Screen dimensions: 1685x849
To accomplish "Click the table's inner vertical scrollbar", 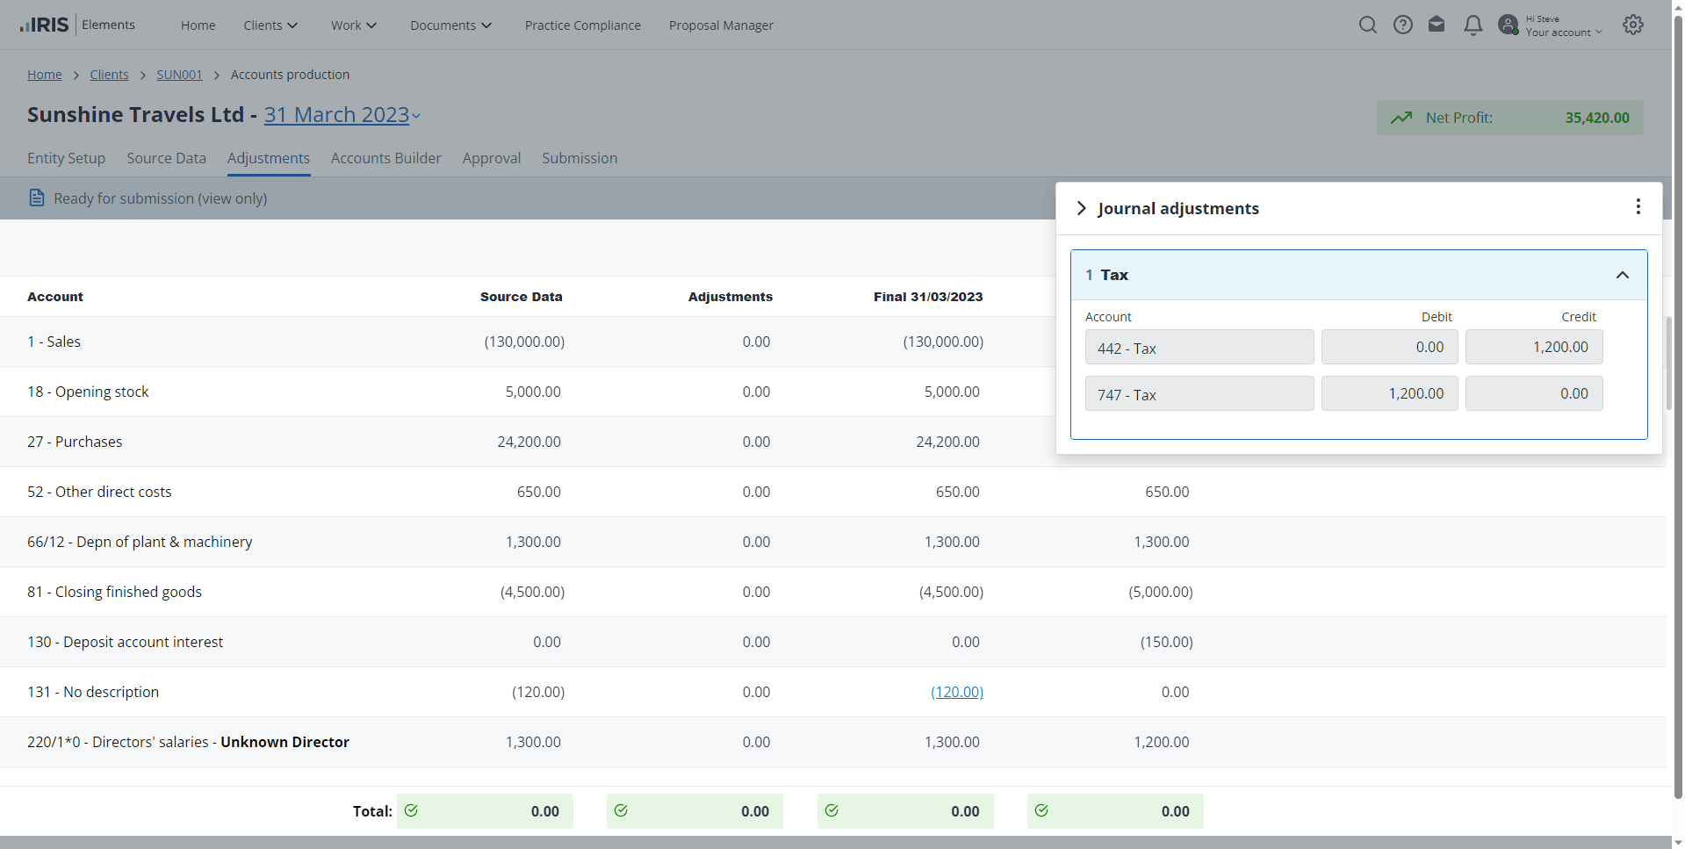I will (1668, 363).
